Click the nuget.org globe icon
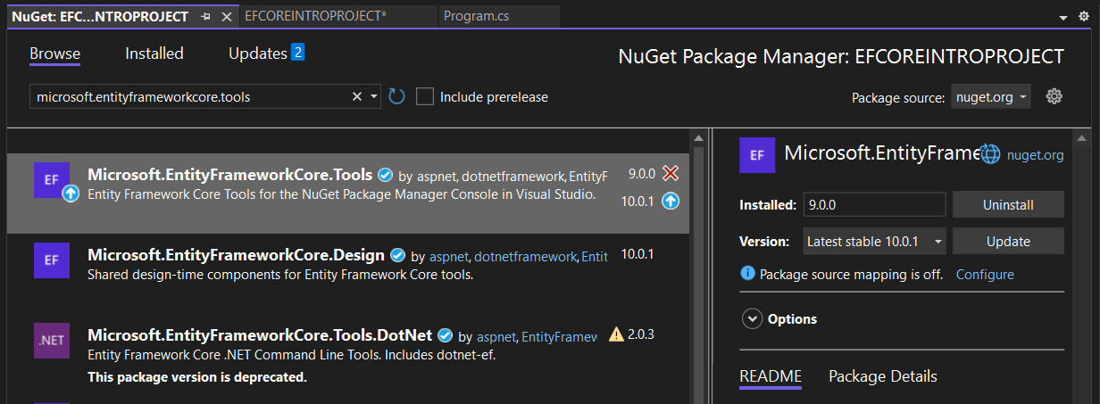Viewport: 1100px width, 404px height. point(990,154)
